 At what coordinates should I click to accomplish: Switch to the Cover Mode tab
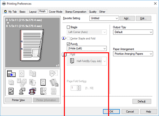point(56,12)
